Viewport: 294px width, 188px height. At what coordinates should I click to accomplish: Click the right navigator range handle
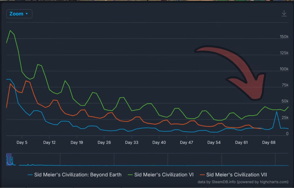12,159
